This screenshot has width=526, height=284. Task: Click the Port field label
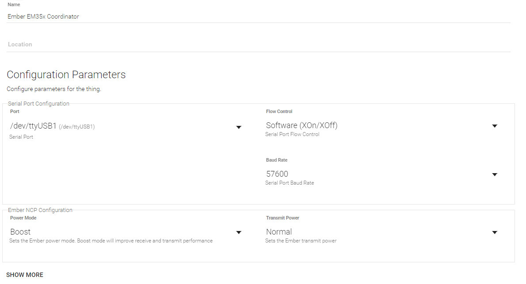click(x=15, y=112)
